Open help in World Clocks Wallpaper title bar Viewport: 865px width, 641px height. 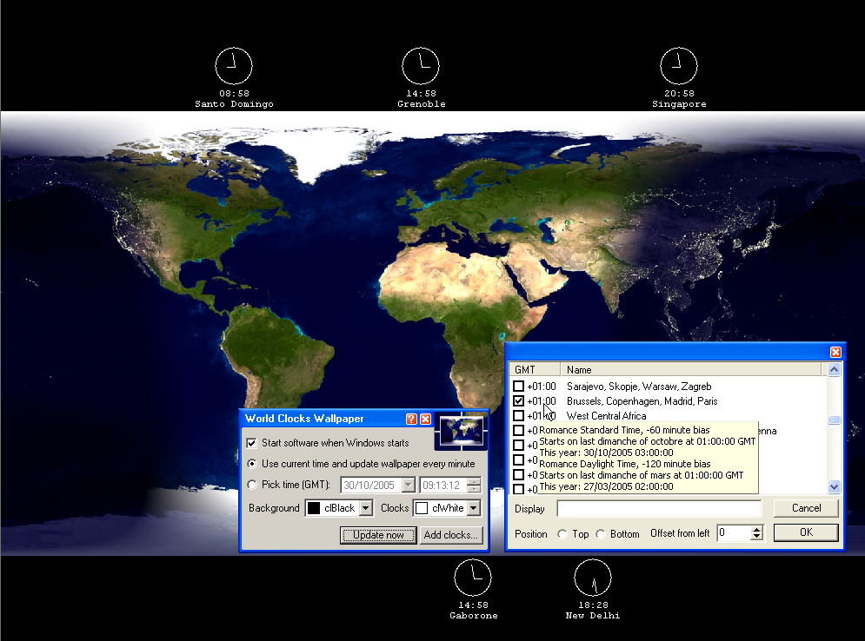pyautogui.click(x=411, y=419)
